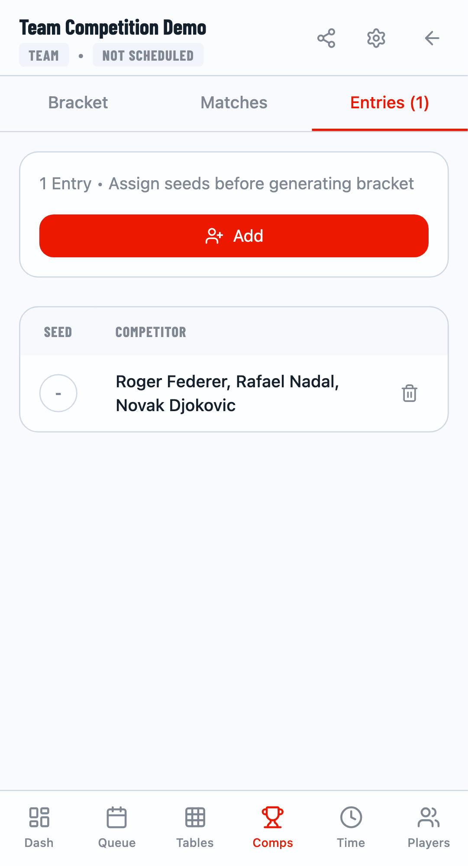
Task: Select the Comps trophy icon
Action: pos(273,817)
